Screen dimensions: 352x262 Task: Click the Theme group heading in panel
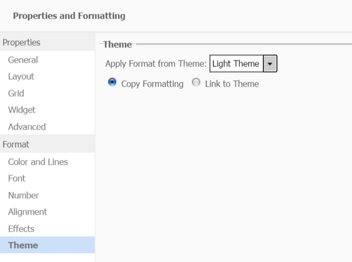click(x=117, y=44)
